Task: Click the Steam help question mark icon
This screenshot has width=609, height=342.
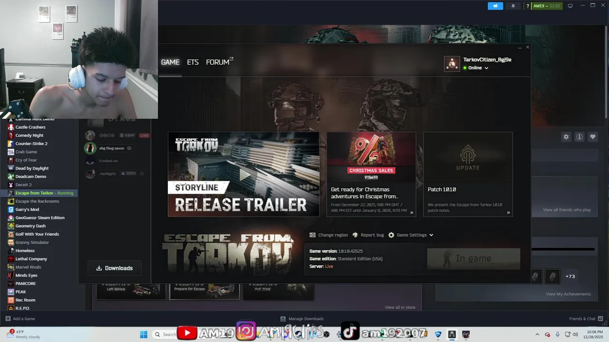Action: [528, 6]
